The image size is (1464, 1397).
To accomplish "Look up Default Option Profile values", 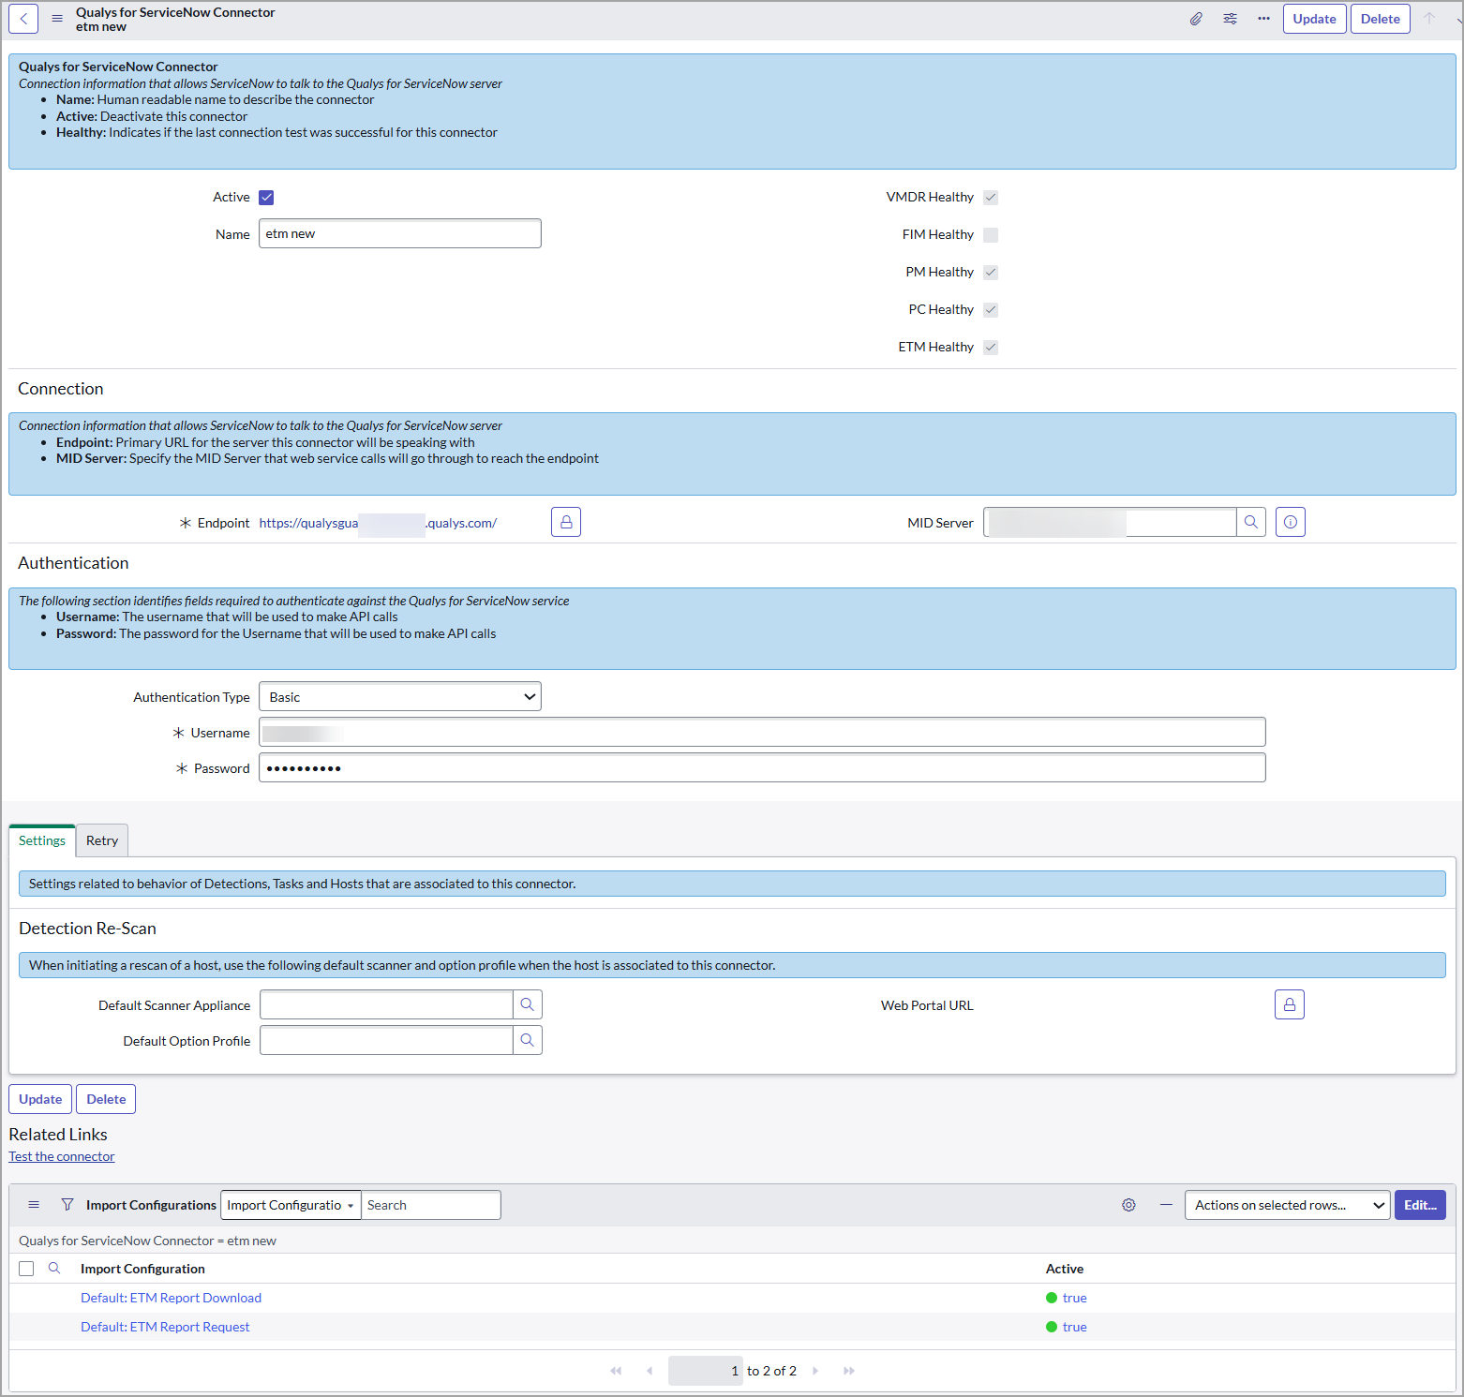I will tap(528, 1040).
